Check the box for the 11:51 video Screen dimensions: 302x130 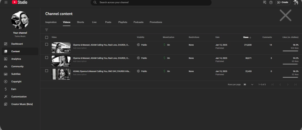(47, 71)
